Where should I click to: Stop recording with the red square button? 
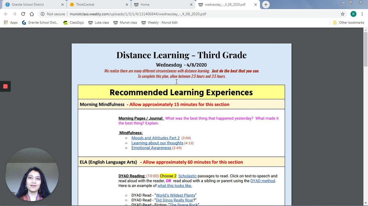[5, 86]
